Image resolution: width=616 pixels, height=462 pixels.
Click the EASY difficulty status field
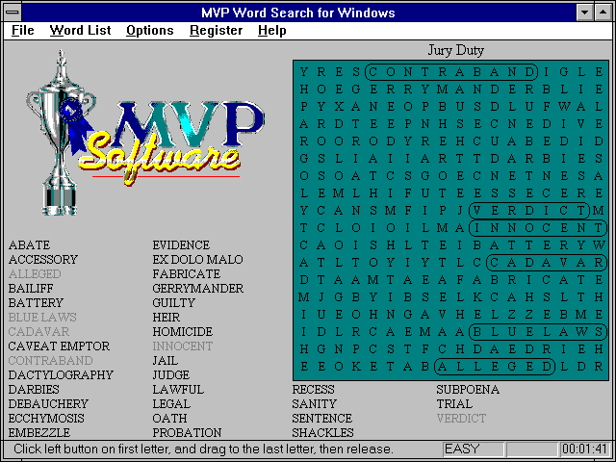(473, 449)
